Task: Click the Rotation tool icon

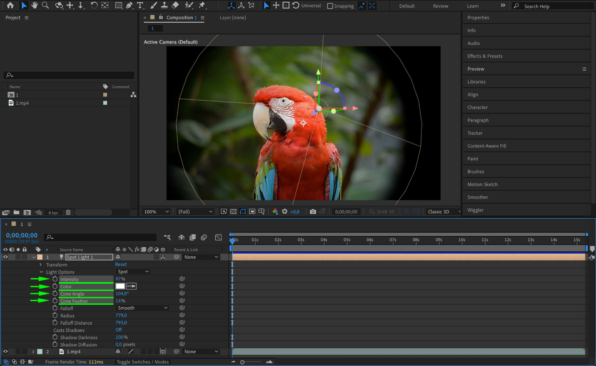Action: click(94, 5)
